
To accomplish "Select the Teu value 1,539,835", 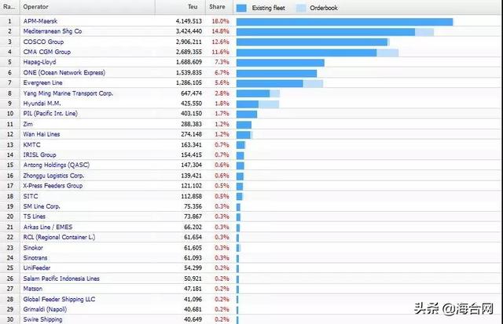I will [189, 73].
